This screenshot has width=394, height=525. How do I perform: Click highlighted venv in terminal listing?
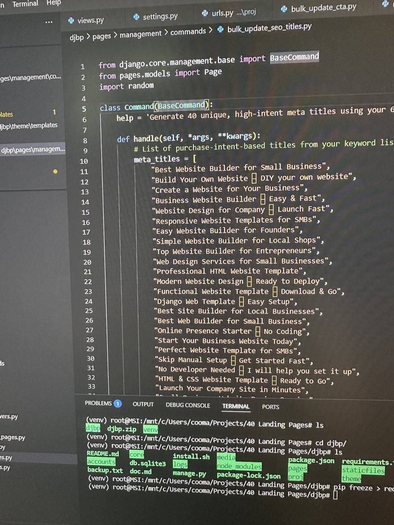(x=150, y=430)
